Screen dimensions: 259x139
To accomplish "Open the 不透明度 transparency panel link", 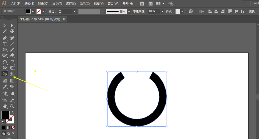I will (x=140, y=11).
